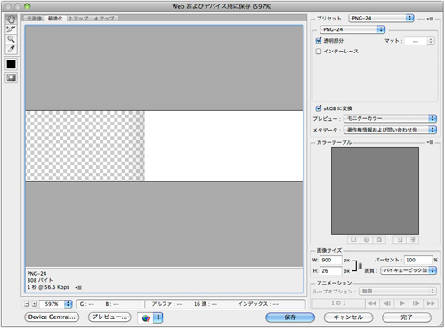Switch to the 元画像 original tab
Viewport: 445px width, 329px height.
(35, 19)
